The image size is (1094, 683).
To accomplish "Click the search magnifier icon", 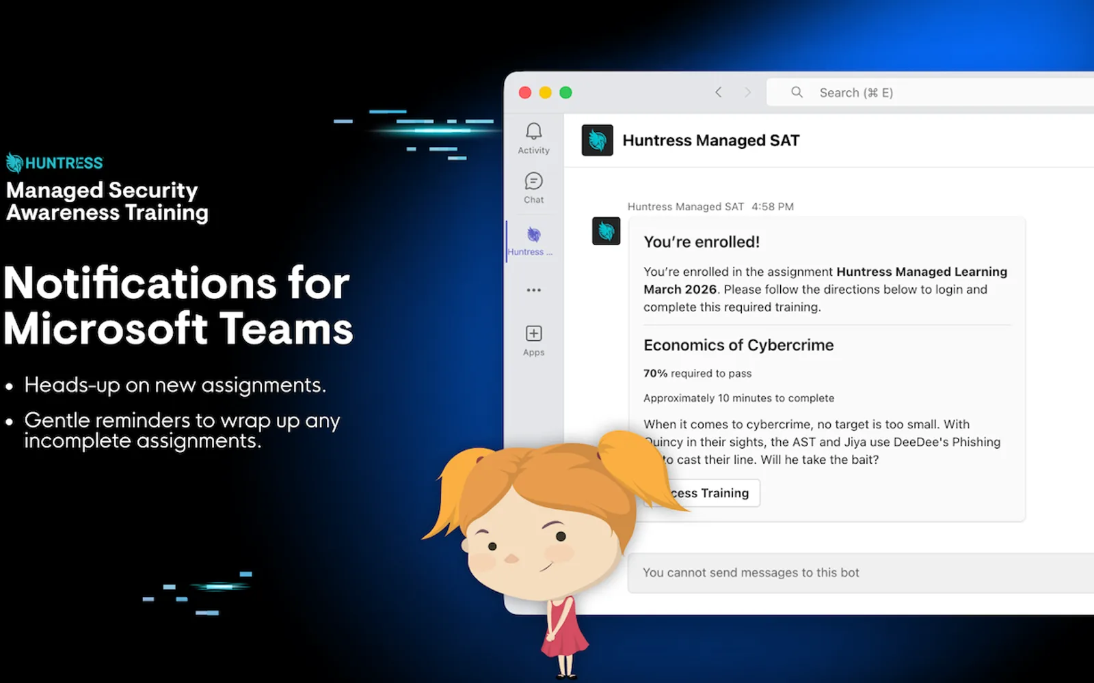I will pyautogui.click(x=797, y=92).
